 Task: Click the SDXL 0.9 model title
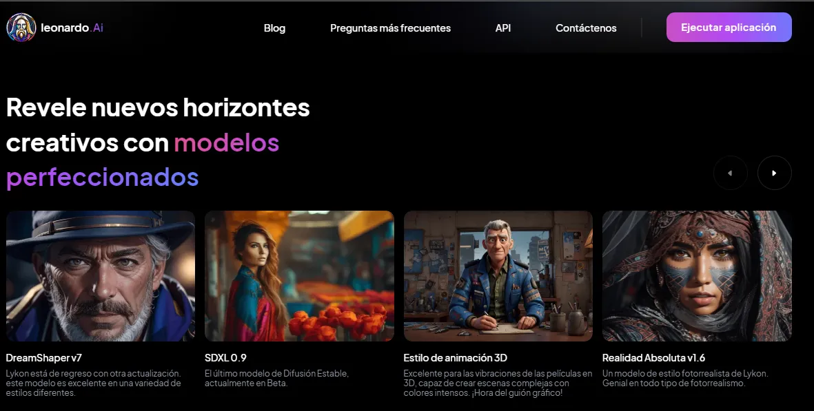pos(225,357)
